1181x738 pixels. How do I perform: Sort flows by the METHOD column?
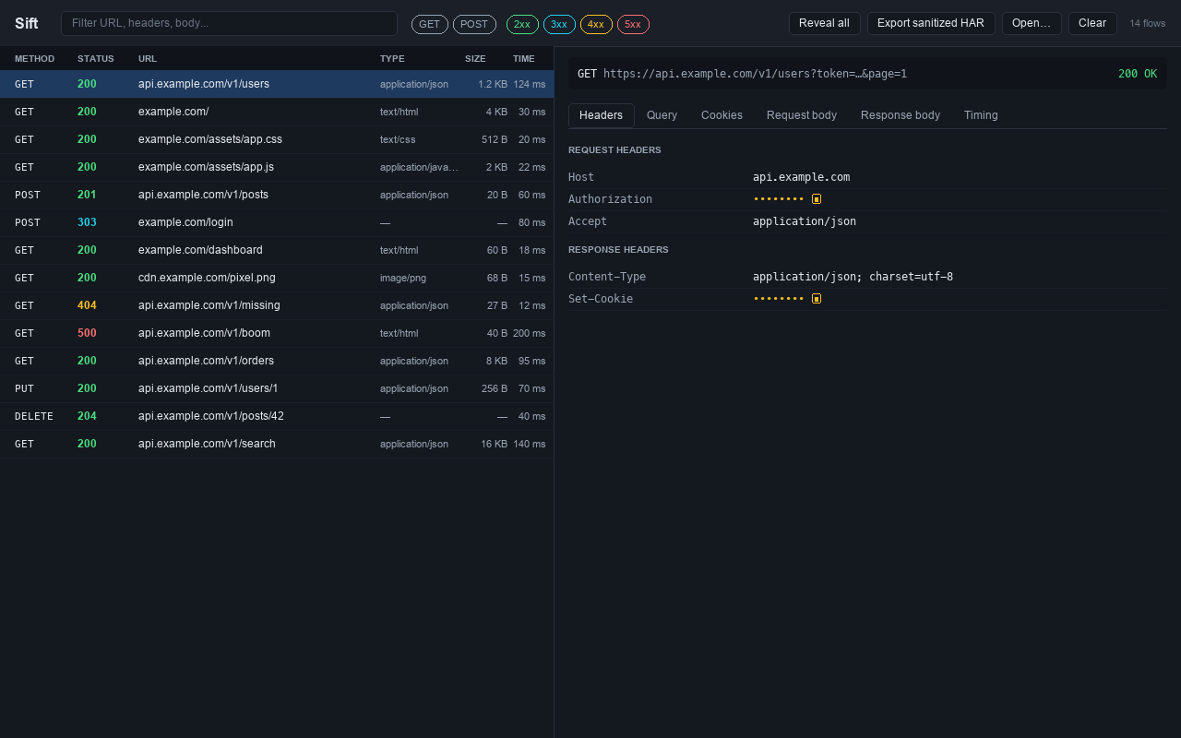pyautogui.click(x=35, y=59)
